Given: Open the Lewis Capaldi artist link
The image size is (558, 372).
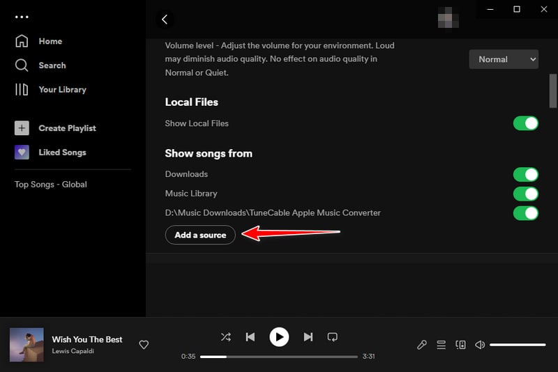Looking at the screenshot, I should tap(73, 351).
